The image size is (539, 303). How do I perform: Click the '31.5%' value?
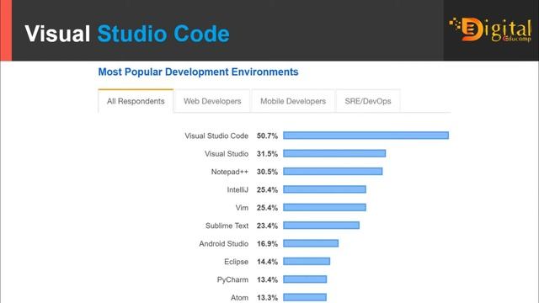coord(267,153)
